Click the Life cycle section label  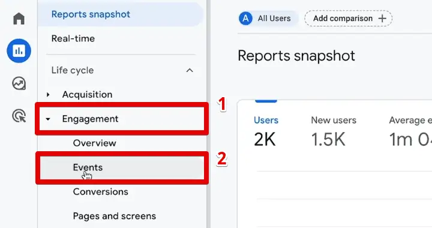[x=73, y=70]
